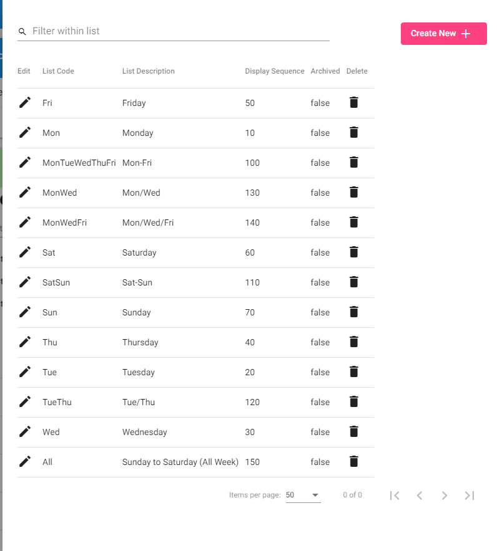Edit the Thursday entry
The width and height of the screenshot is (497, 551).
(x=24, y=342)
